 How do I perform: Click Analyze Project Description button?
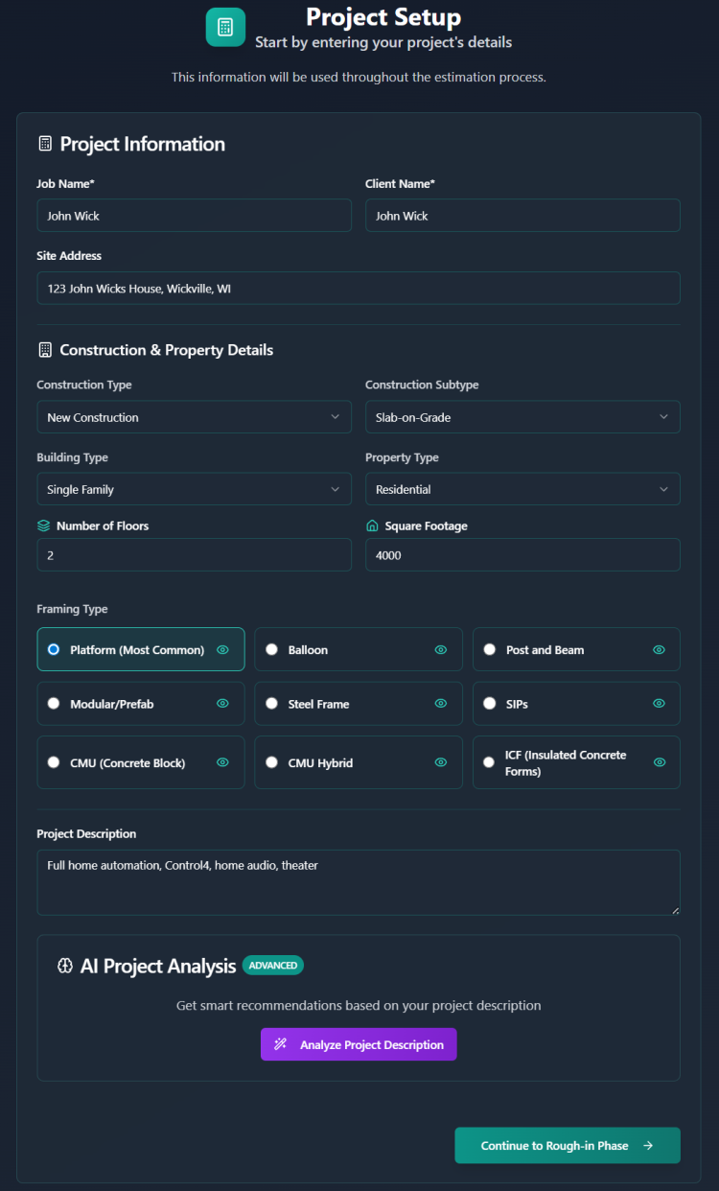click(x=359, y=1044)
